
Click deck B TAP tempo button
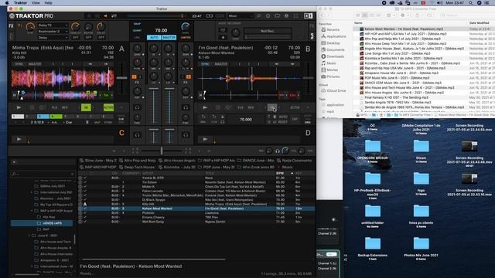[295, 119]
